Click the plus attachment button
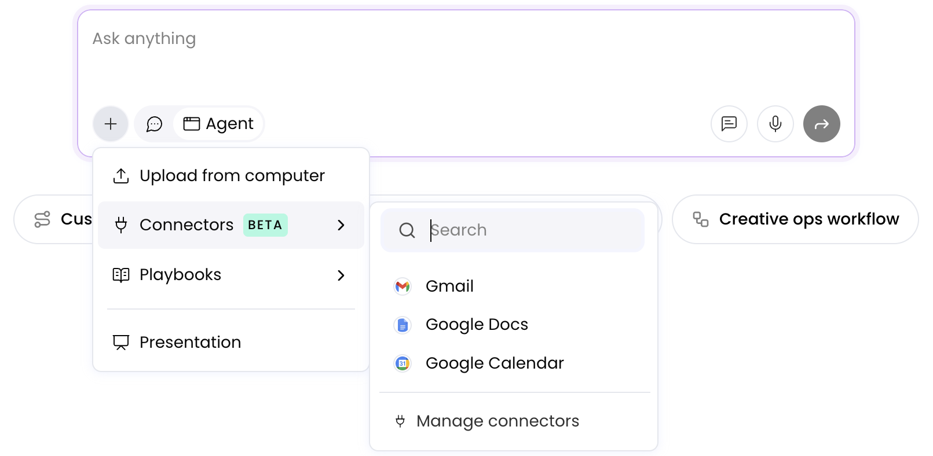933x456 pixels. [110, 124]
